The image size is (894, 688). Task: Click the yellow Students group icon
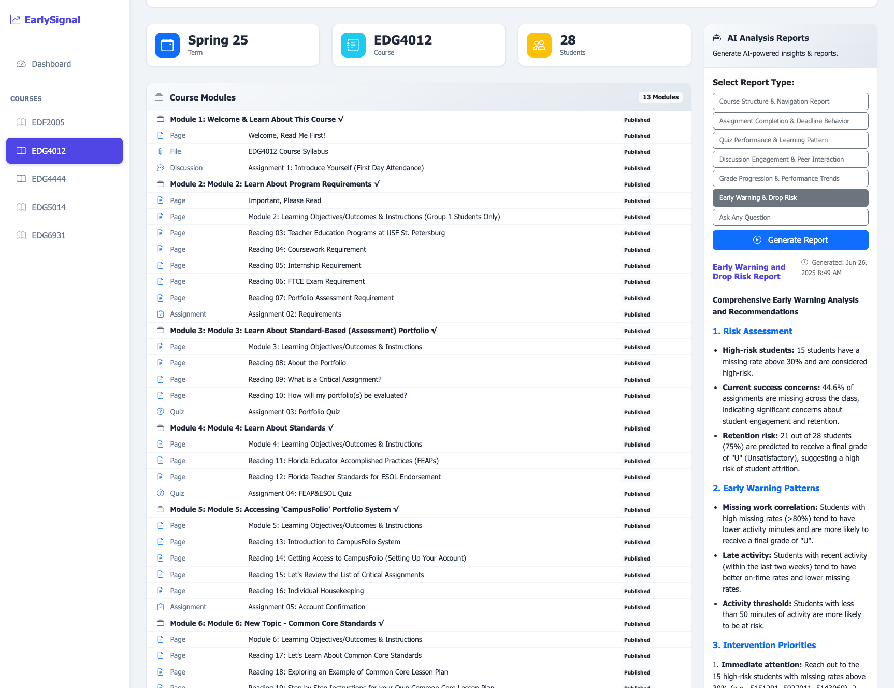click(539, 45)
